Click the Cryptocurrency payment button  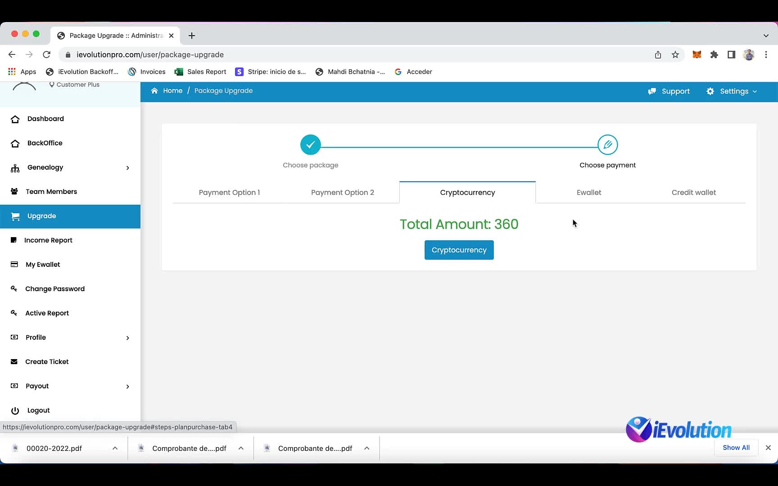459,250
